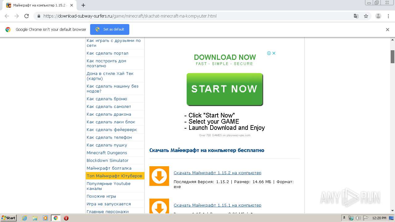Click orange download icon for version 1.15.1
The image size is (395, 222).
(x=159, y=206)
